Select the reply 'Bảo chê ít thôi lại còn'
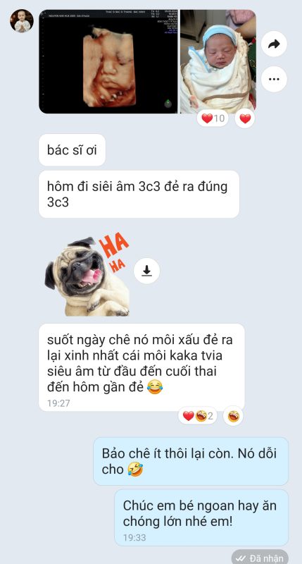302x564 pixels. pos(191,461)
